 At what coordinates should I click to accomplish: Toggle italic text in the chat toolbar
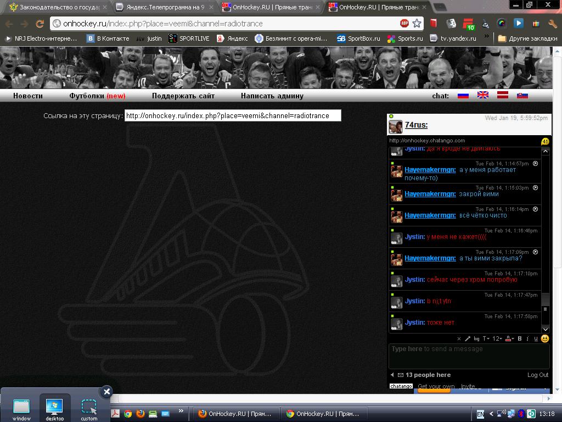coord(527,338)
